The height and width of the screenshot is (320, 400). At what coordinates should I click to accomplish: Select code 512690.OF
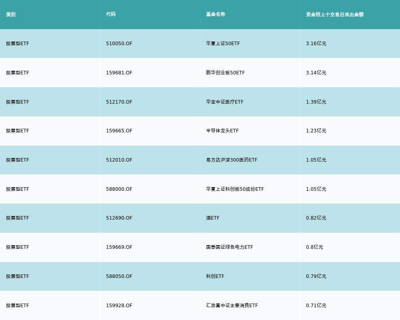(x=119, y=218)
